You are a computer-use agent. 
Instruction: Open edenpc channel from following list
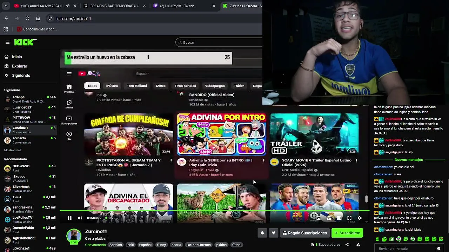[x=30, y=99]
